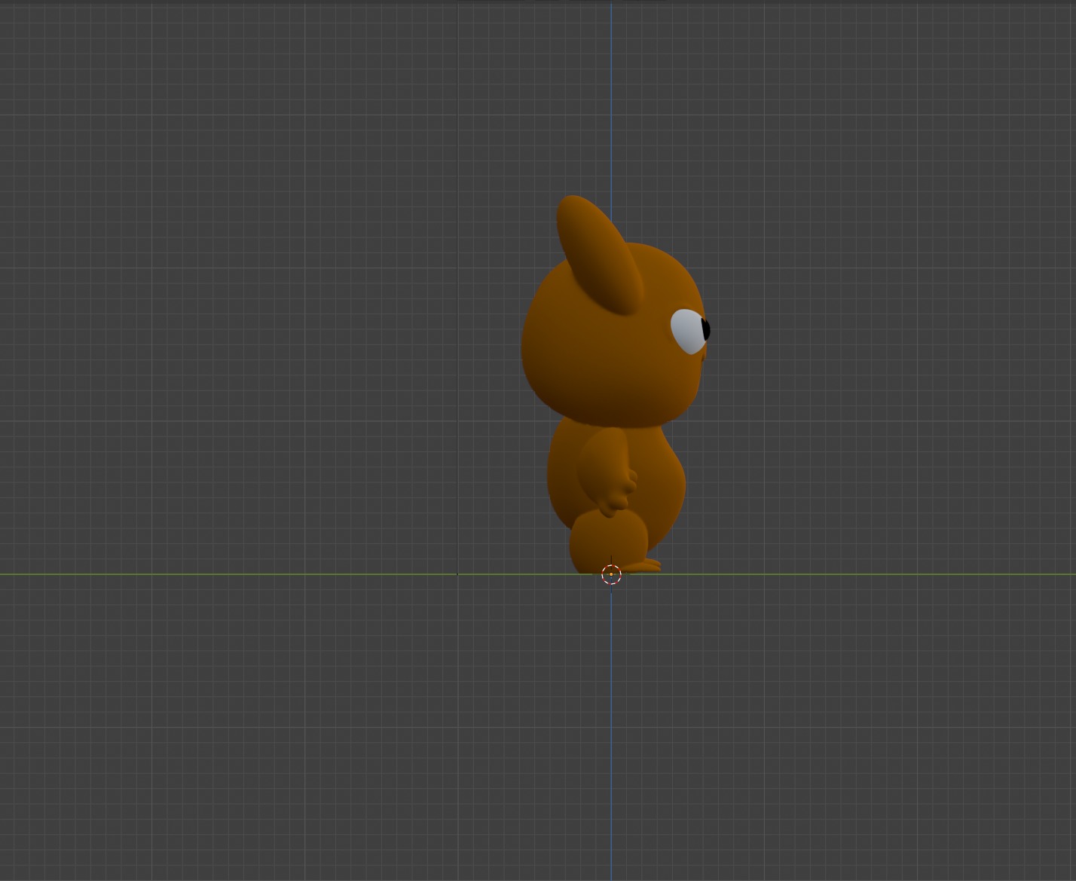Select the character's hand with fingers
The width and height of the screenshot is (1076, 881).
coord(618,492)
